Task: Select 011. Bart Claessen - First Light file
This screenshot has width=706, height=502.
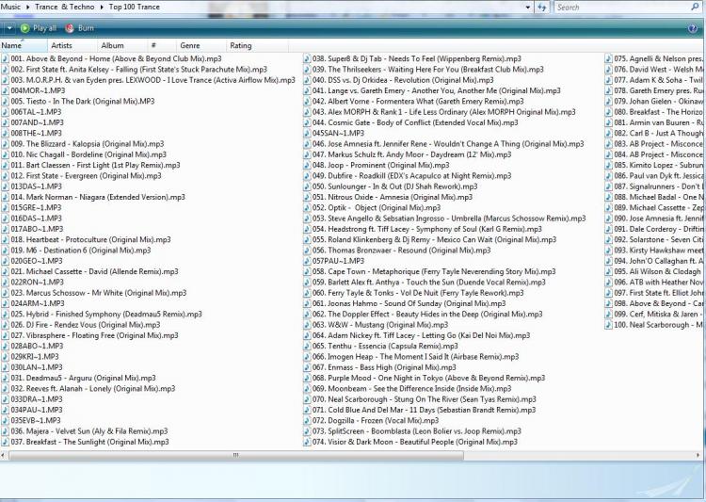Action: point(91,166)
